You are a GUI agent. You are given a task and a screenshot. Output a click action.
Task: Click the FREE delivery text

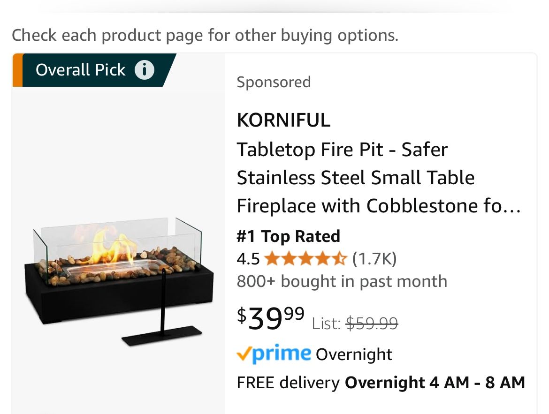(288, 383)
